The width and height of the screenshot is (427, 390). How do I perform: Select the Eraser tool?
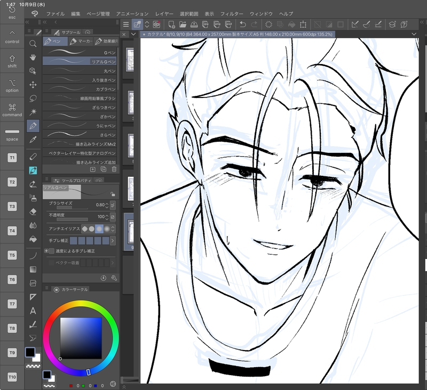[33, 212]
